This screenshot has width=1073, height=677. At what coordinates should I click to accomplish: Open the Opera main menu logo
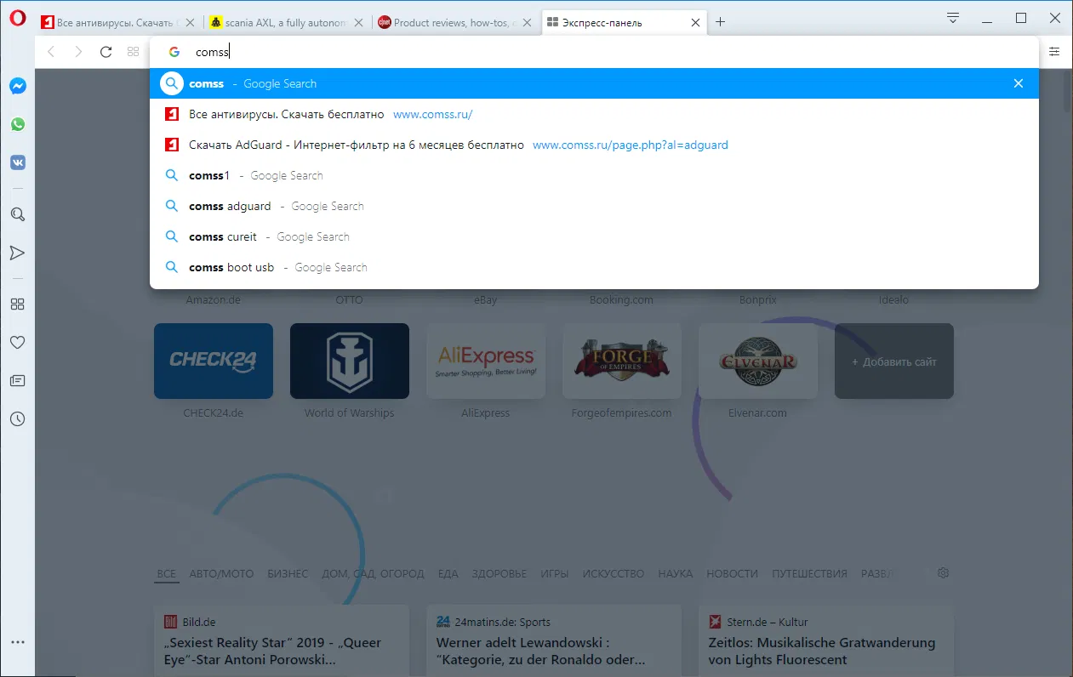[x=17, y=19]
